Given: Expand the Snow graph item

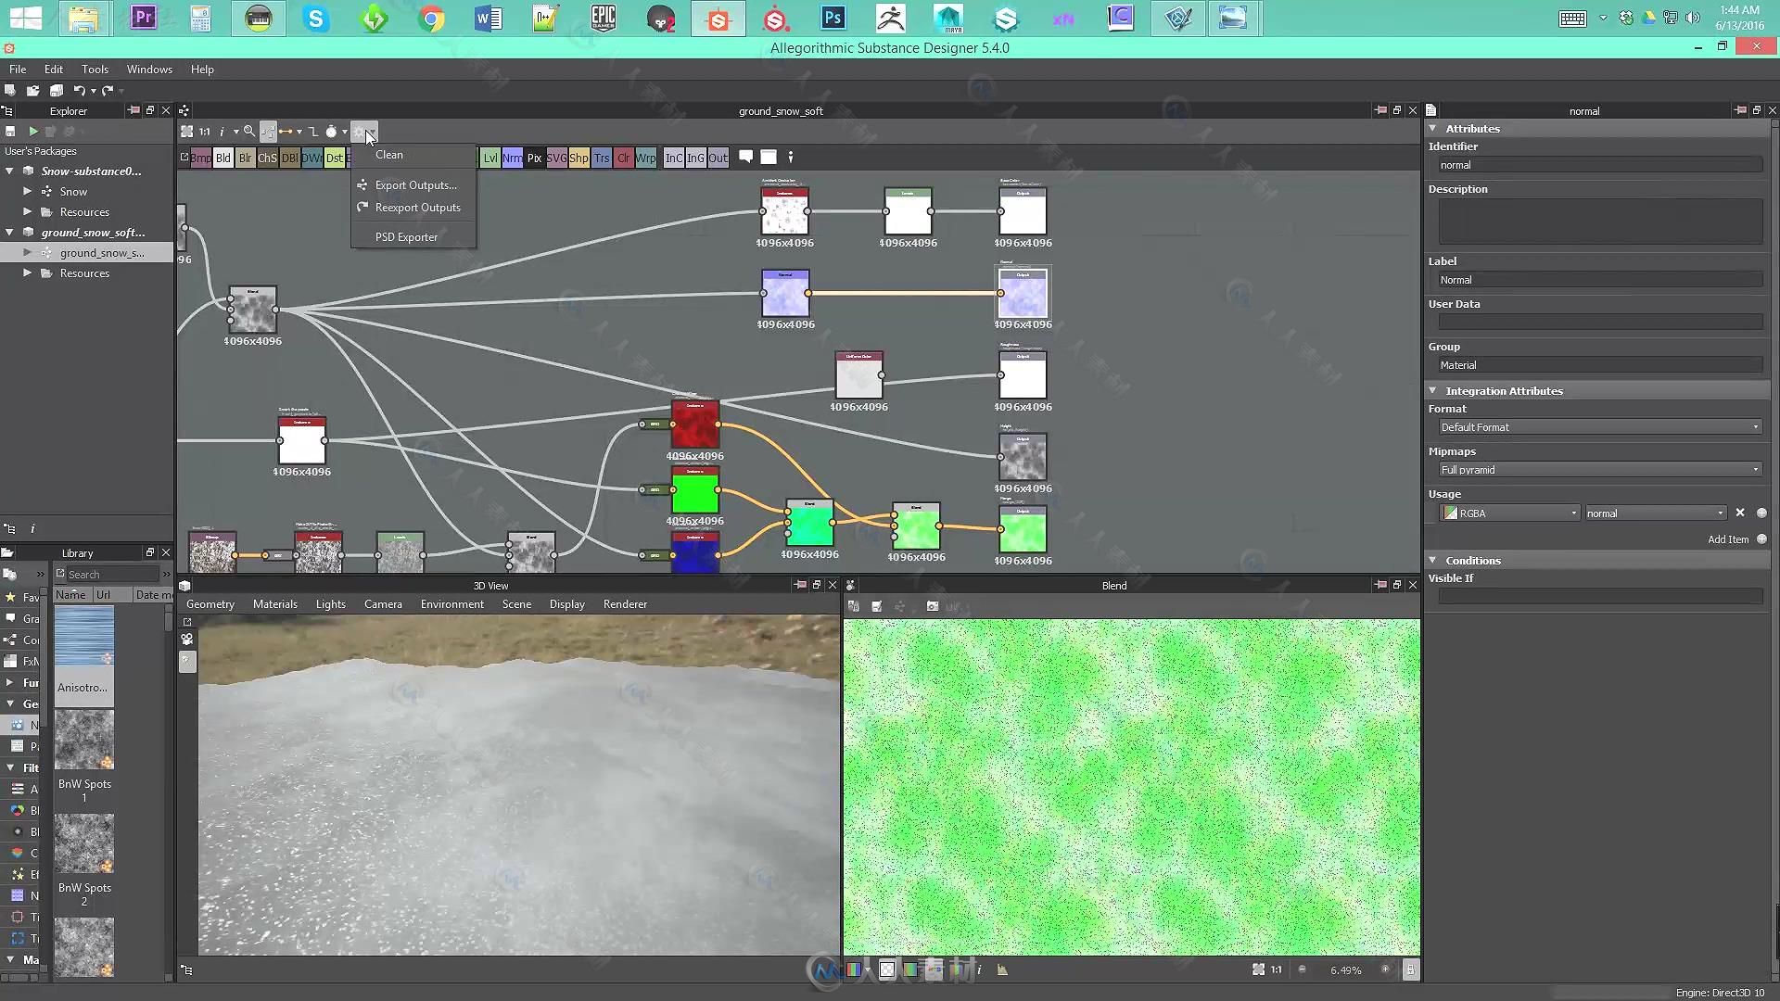Looking at the screenshot, I should (x=28, y=191).
